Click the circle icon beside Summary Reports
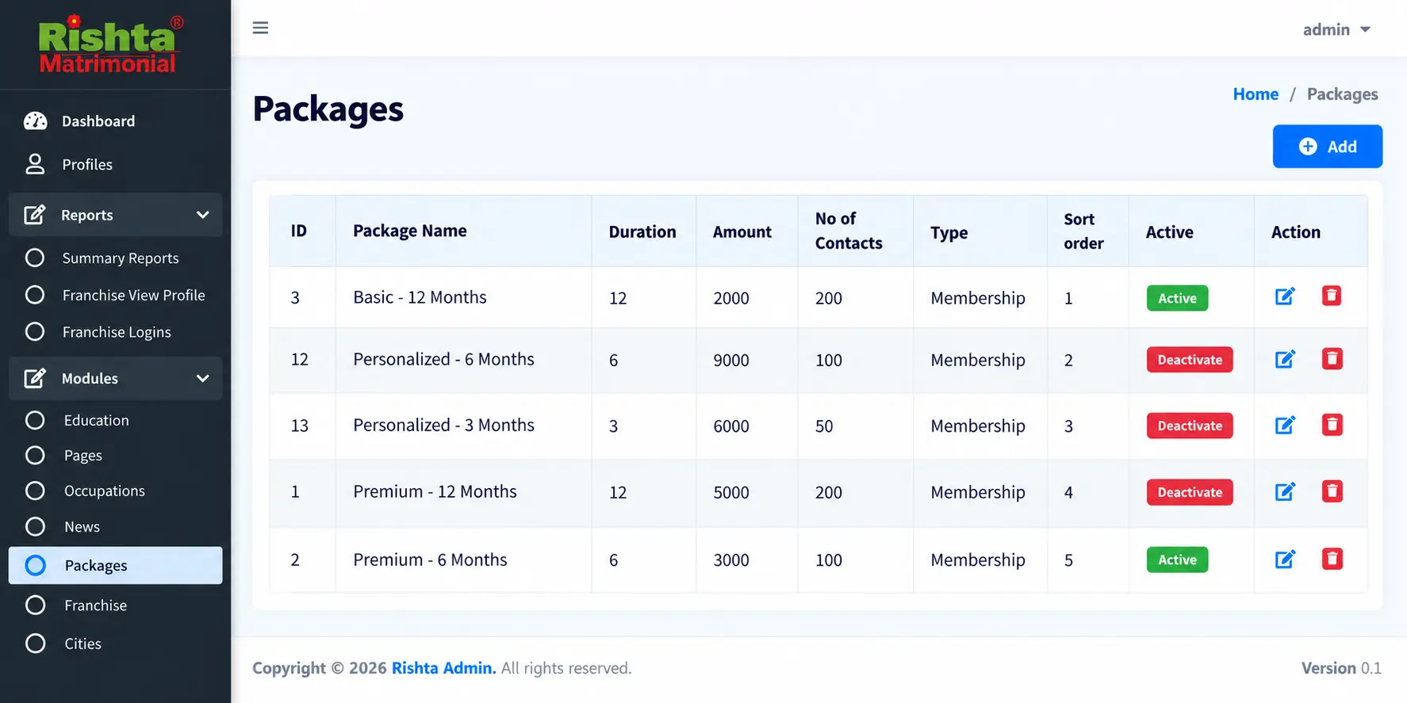Viewport: 1407px width, 703px height. tap(35, 258)
